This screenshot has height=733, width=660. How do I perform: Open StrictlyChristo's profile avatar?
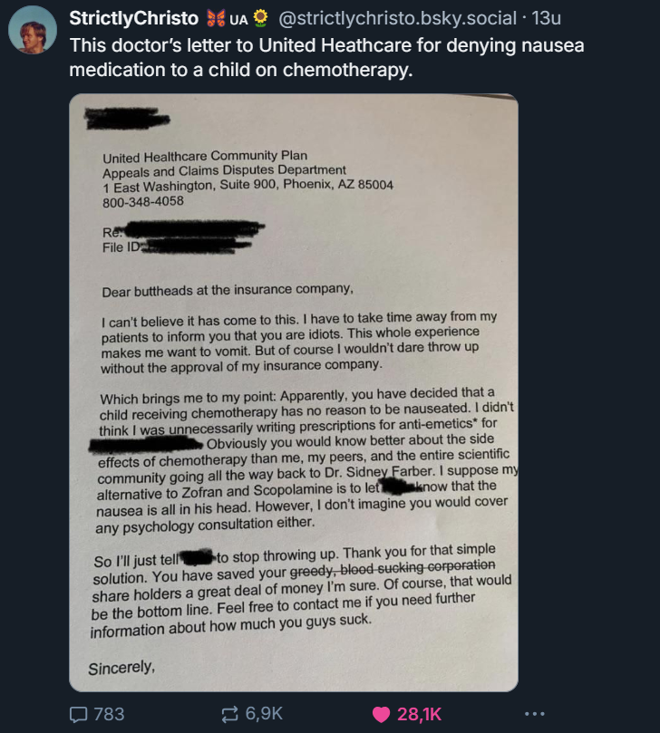coord(33,31)
